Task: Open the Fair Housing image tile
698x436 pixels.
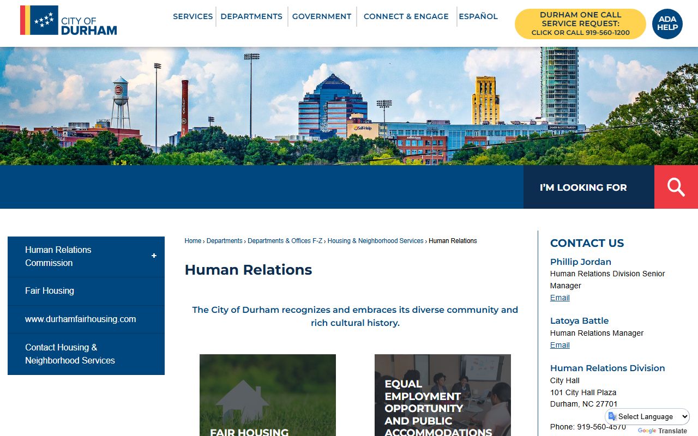Action: click(x=268, y=395)
